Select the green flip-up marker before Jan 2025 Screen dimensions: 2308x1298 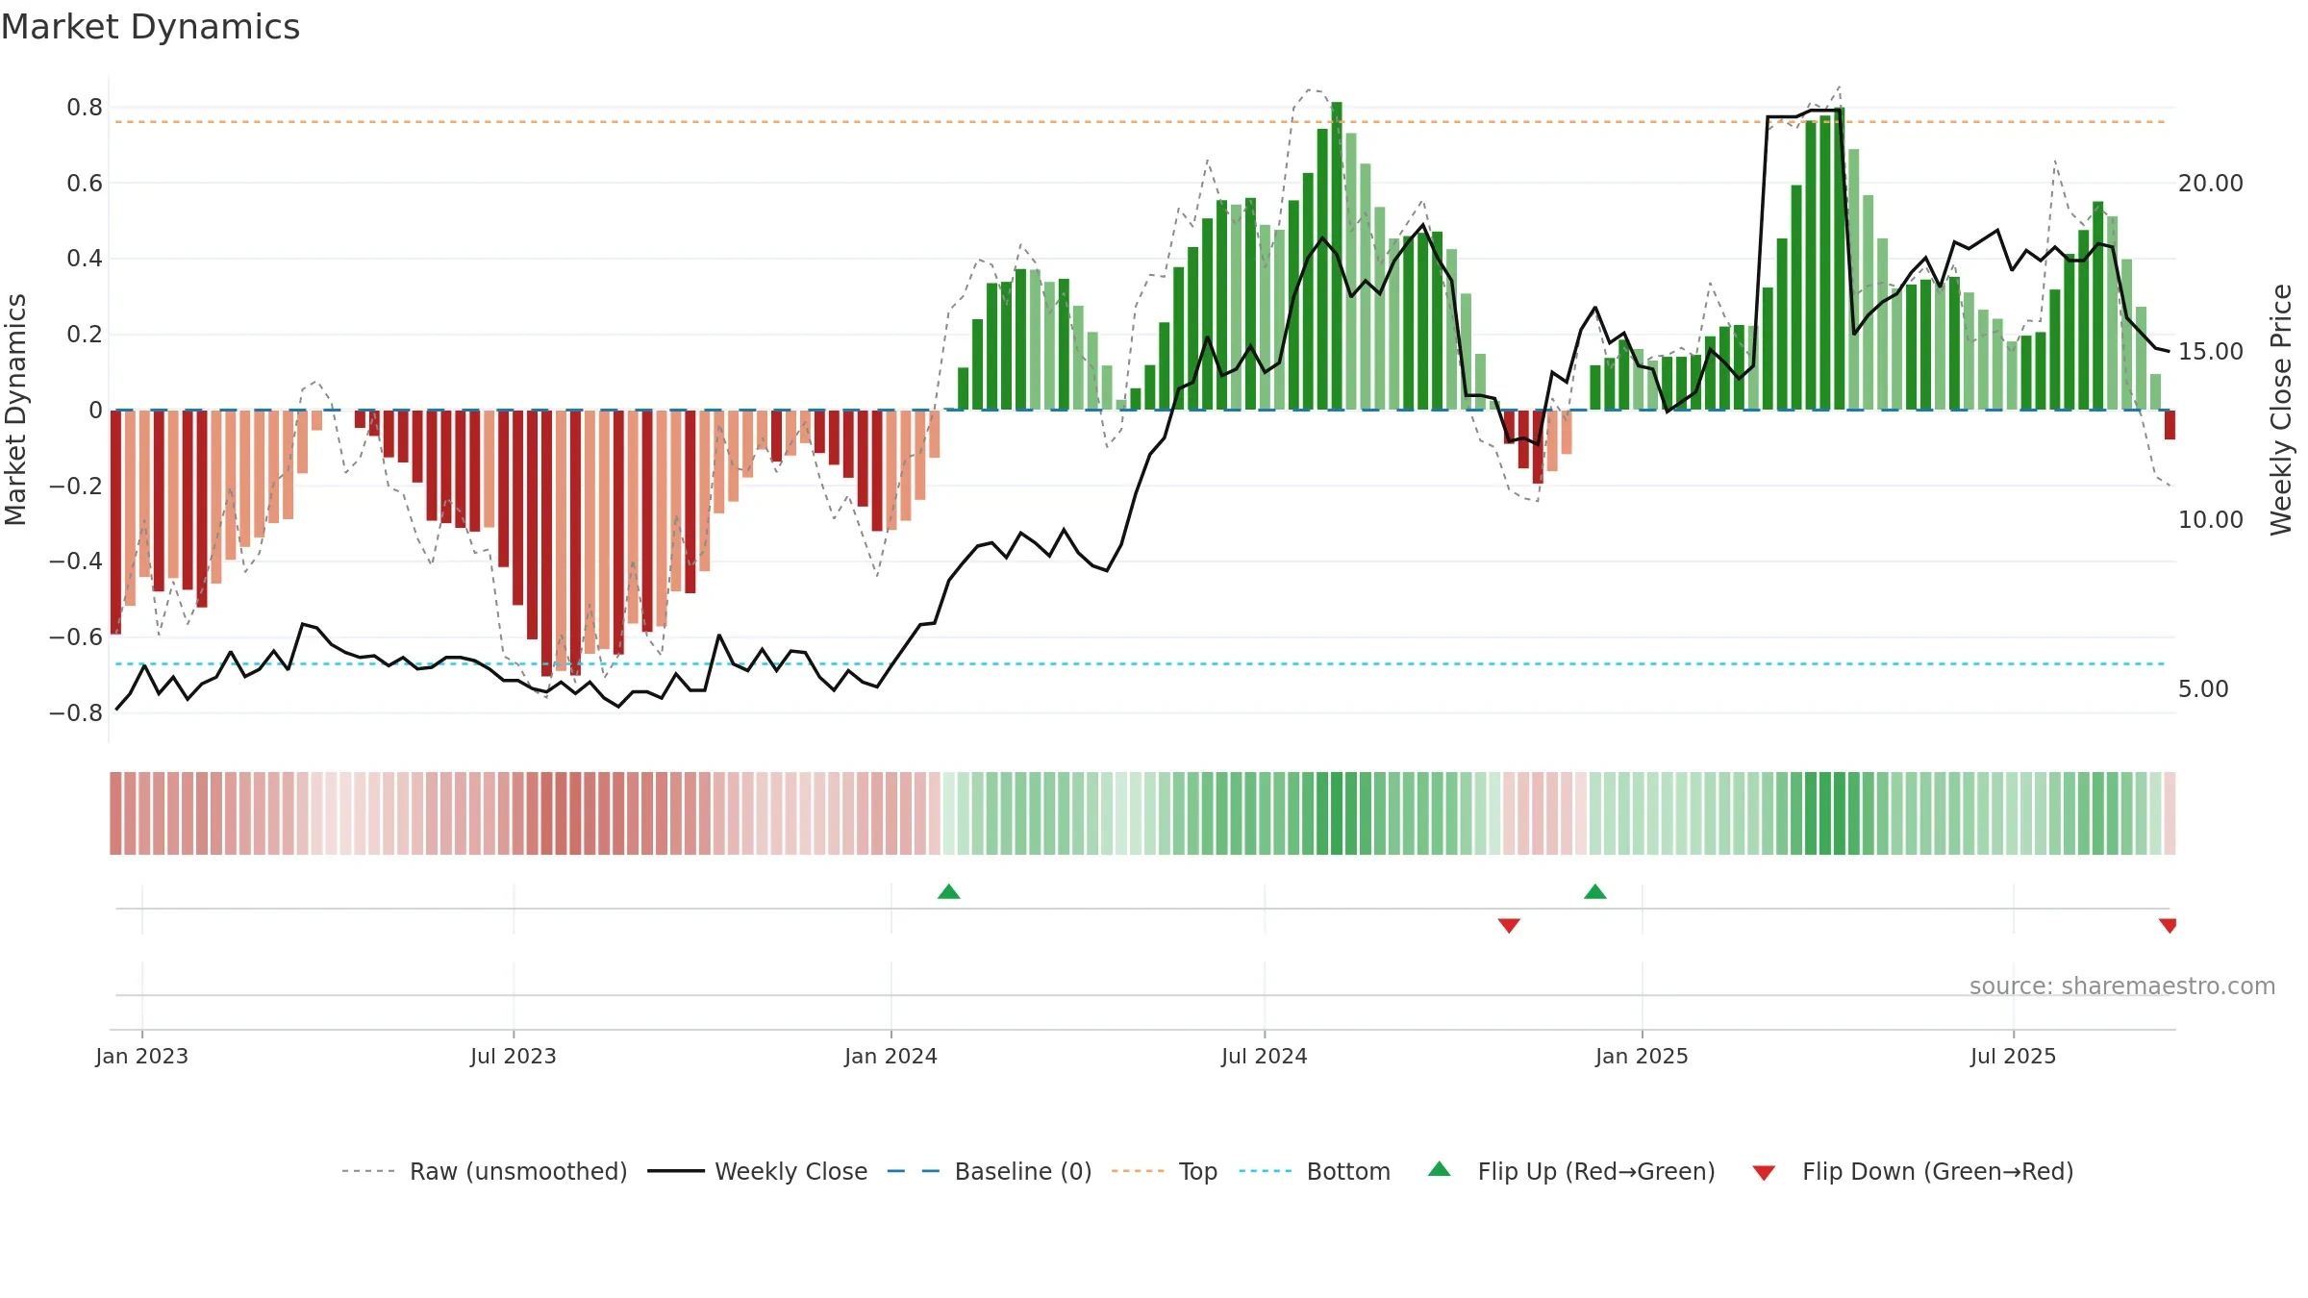(1595, 892)
